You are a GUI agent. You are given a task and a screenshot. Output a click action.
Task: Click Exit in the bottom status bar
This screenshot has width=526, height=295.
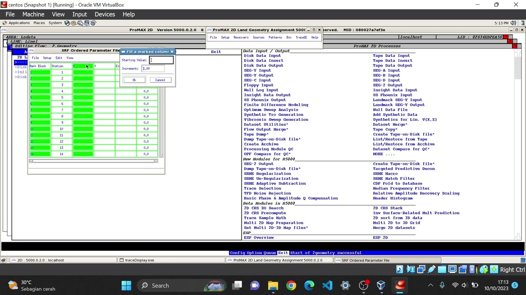pos(283,253)
